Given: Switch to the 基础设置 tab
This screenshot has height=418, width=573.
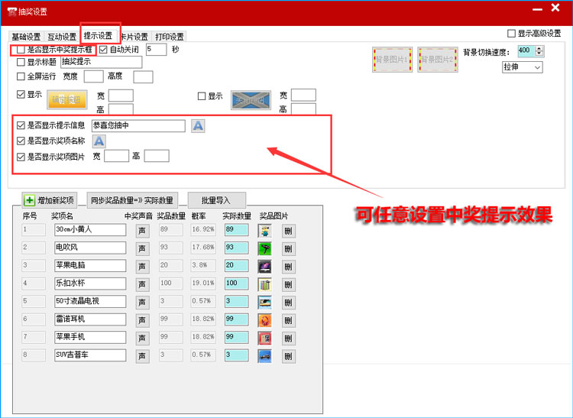Looking at the screenshot, I should pyautogui.click(x=26, y=37).
